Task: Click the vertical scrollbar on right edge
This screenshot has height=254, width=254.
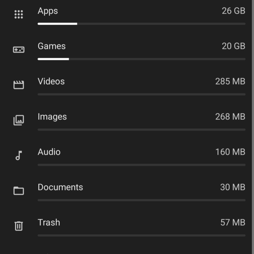Action: point(253,127)
